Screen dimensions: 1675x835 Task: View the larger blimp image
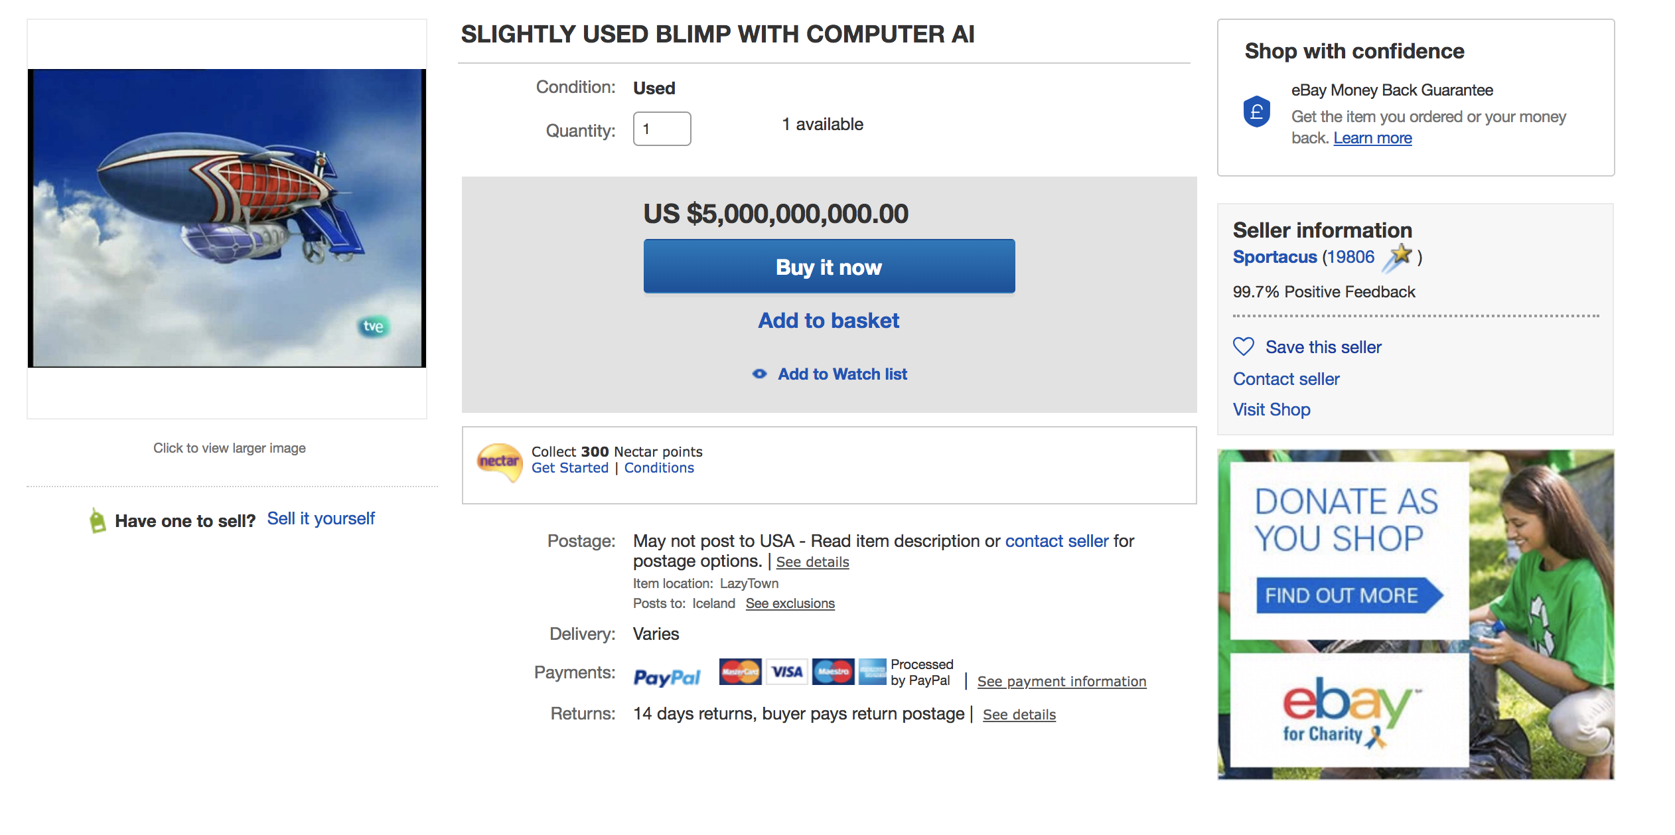point(227,218)
